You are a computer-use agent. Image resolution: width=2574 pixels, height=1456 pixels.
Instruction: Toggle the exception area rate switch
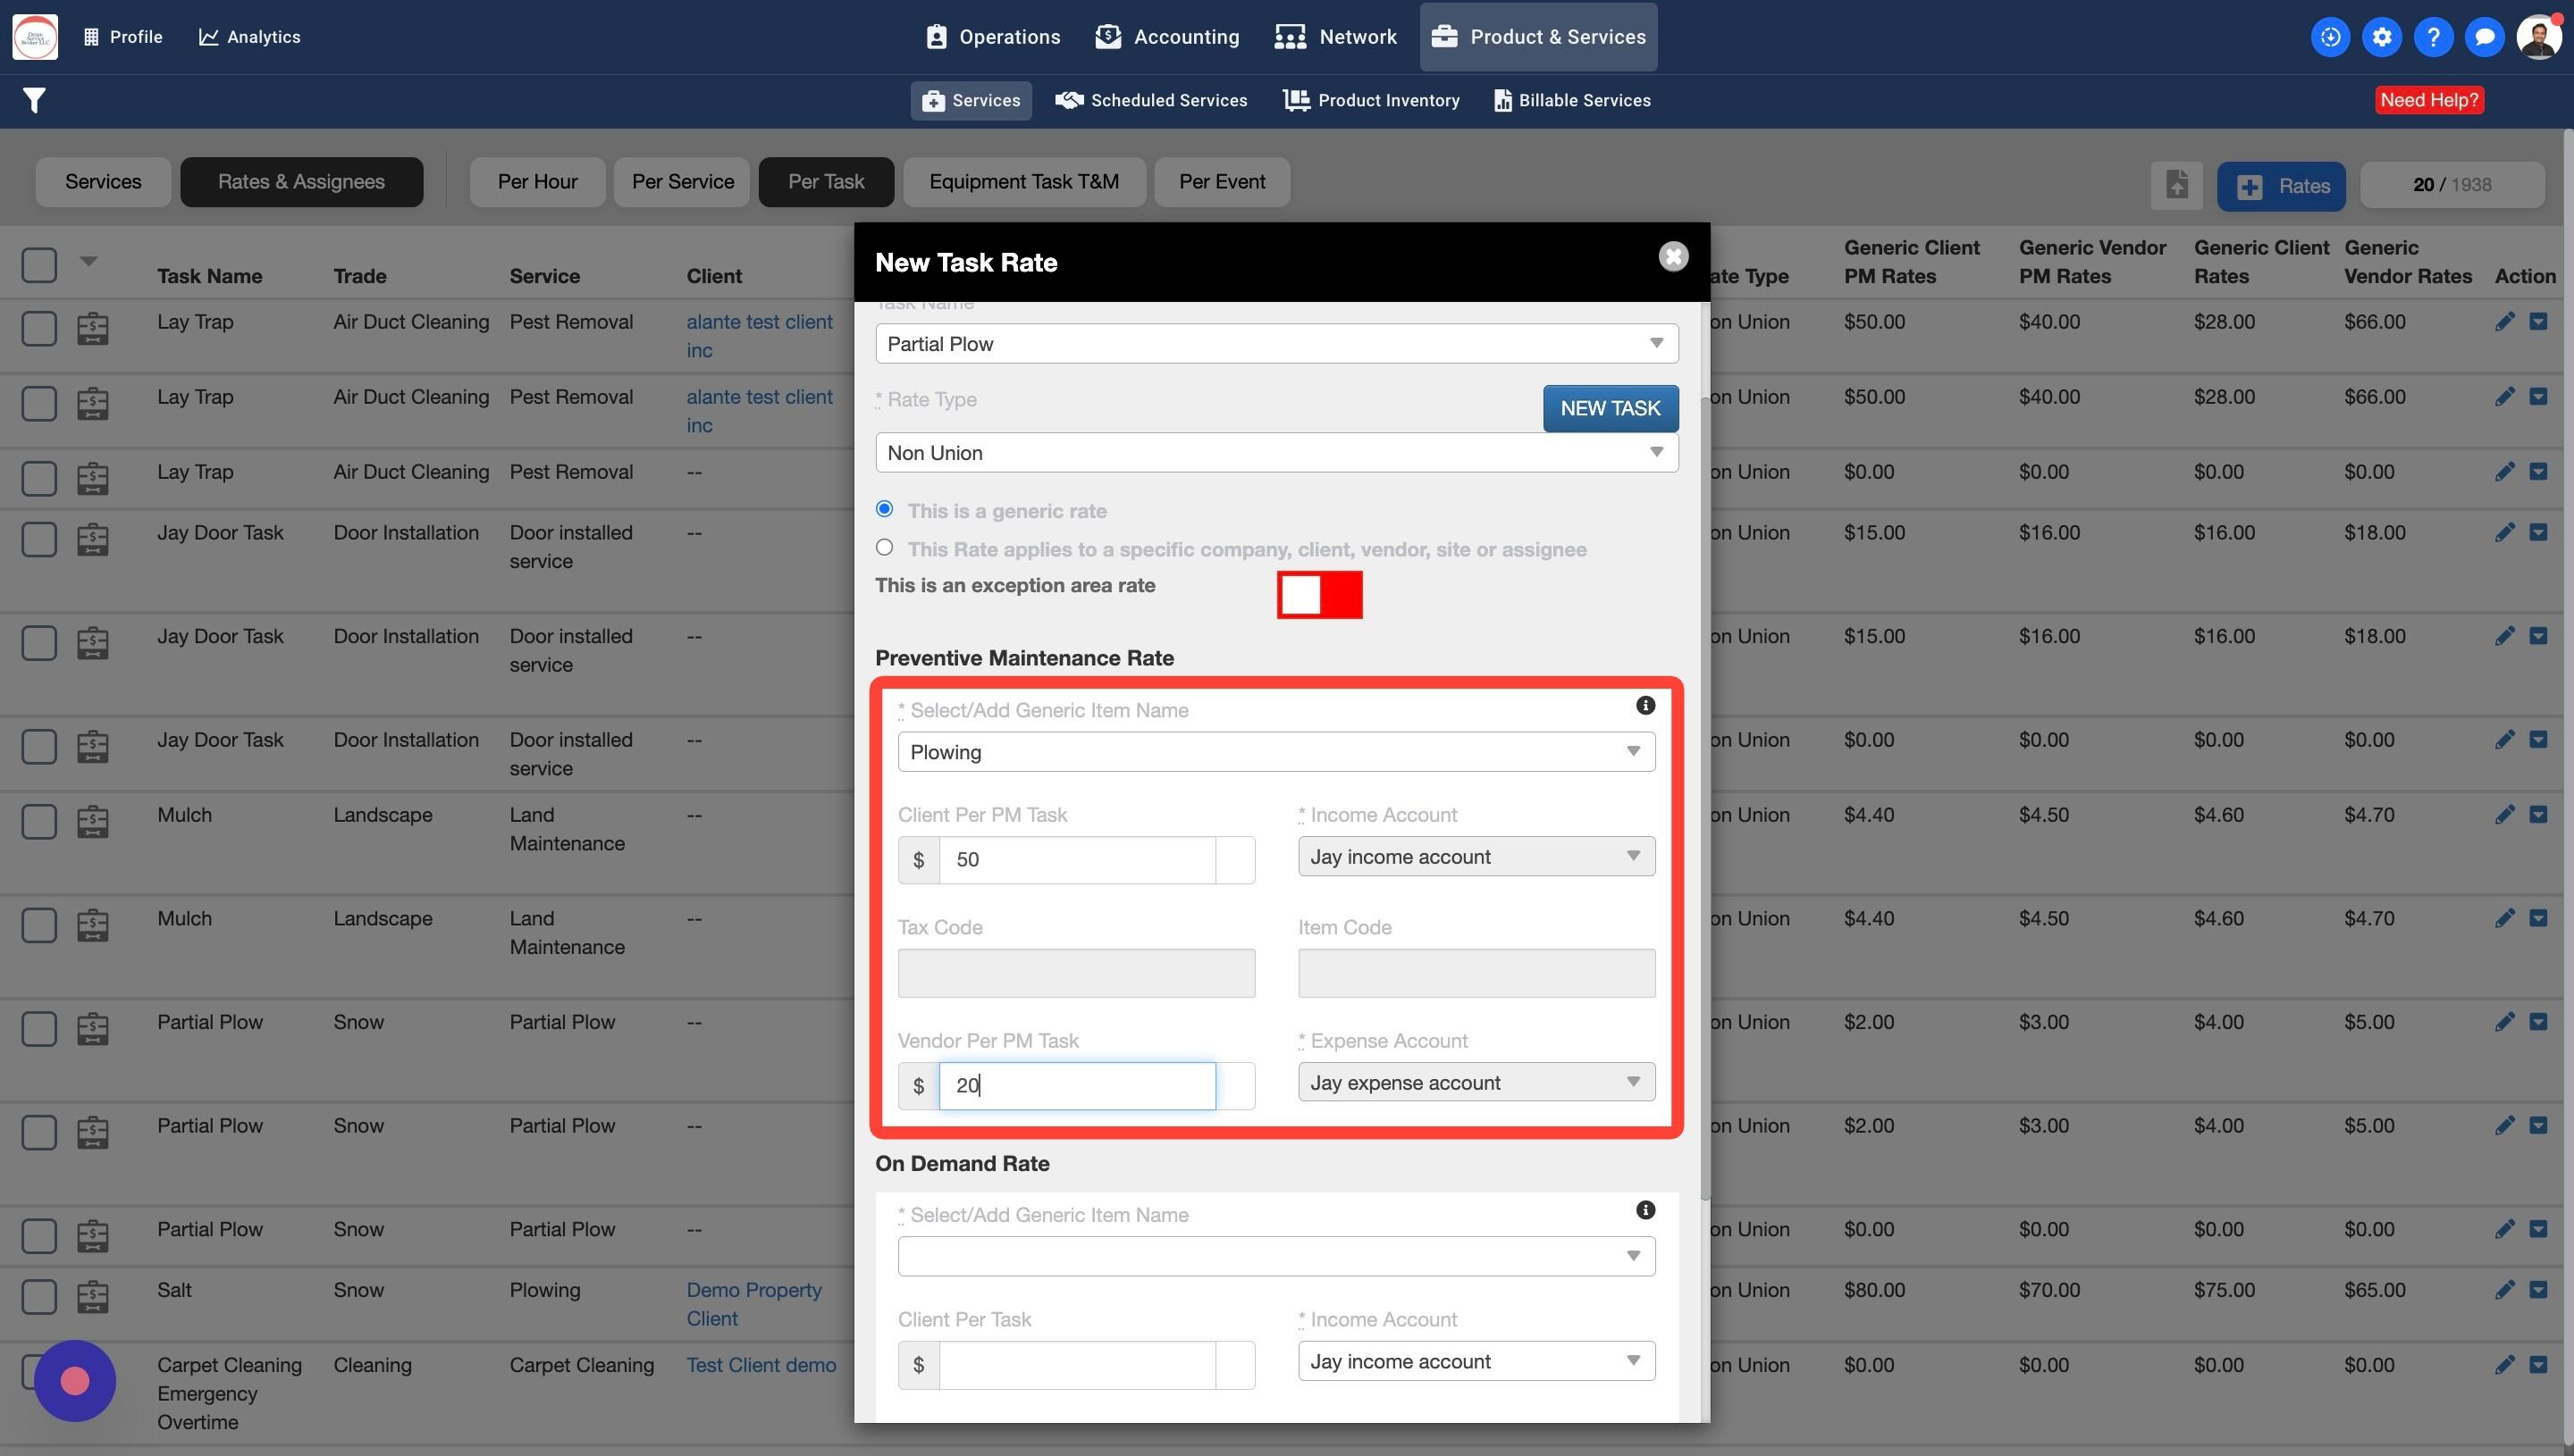[x=1318, y=595]
